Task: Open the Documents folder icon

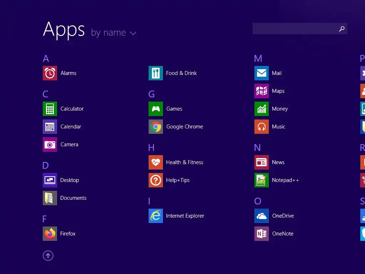Action: tap(50, 198)
